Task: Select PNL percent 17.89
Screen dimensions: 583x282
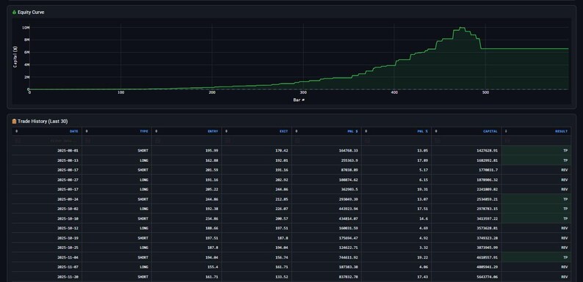Action: pyautogui.click(x=422, y=160)
